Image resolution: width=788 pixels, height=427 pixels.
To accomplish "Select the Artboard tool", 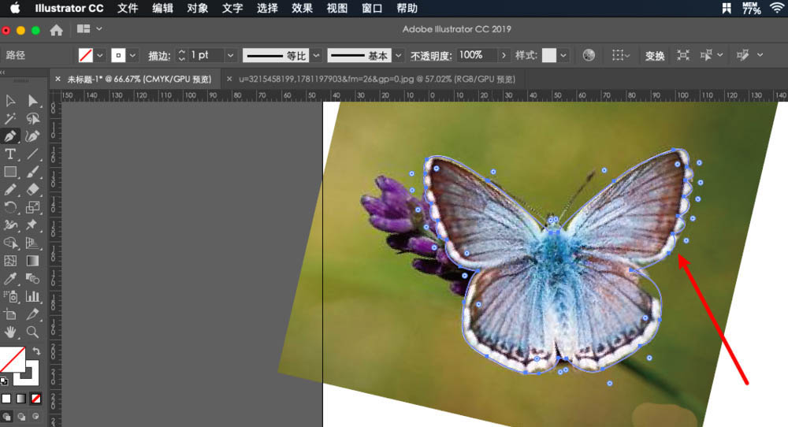I will [x=10, y=314].
